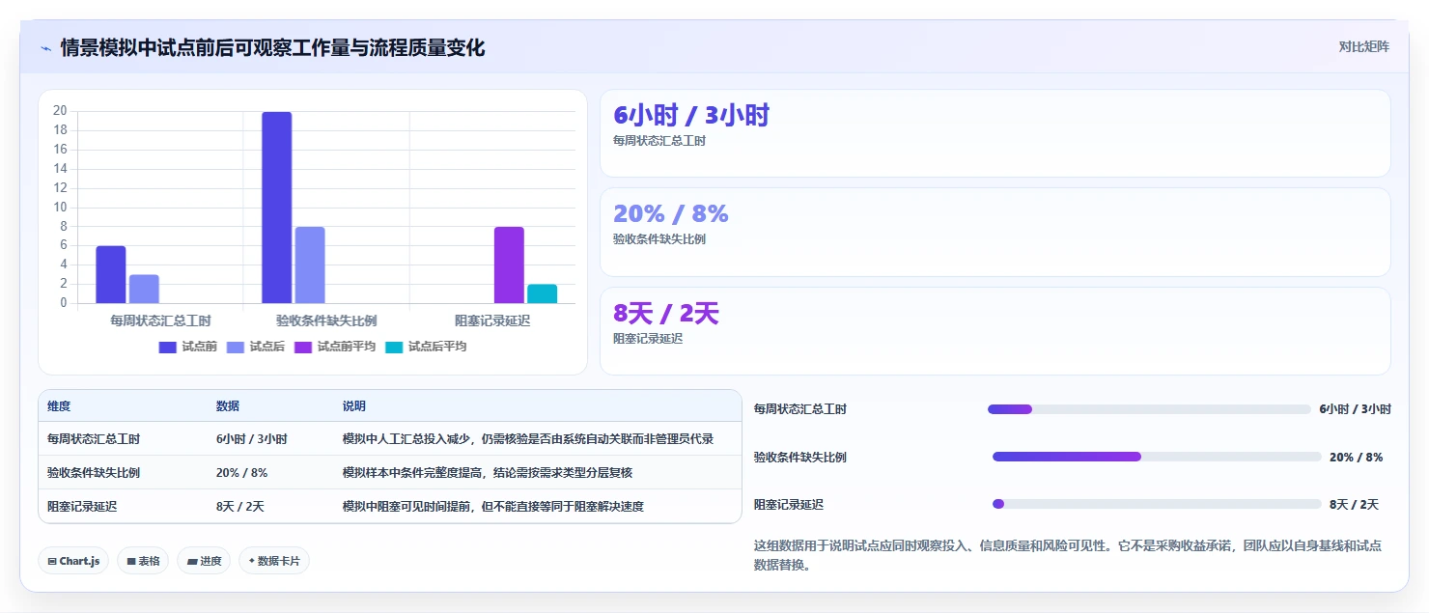The height and width of the screenshot is (613, 1429).
Task: Toggle the 试点前 legend dataset
Action: (188, 347)
